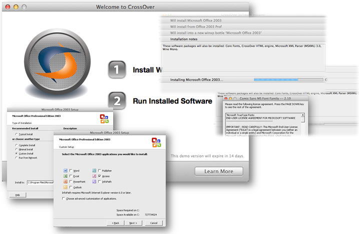The image size is (359, 234).
Task: Choose the Run from Network option
Action: pyautogui.click(x=16, y=157)
